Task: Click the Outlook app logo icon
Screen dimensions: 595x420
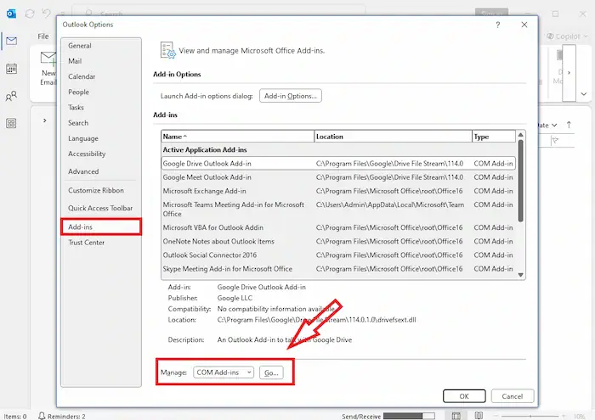Action: pos(11,14)
